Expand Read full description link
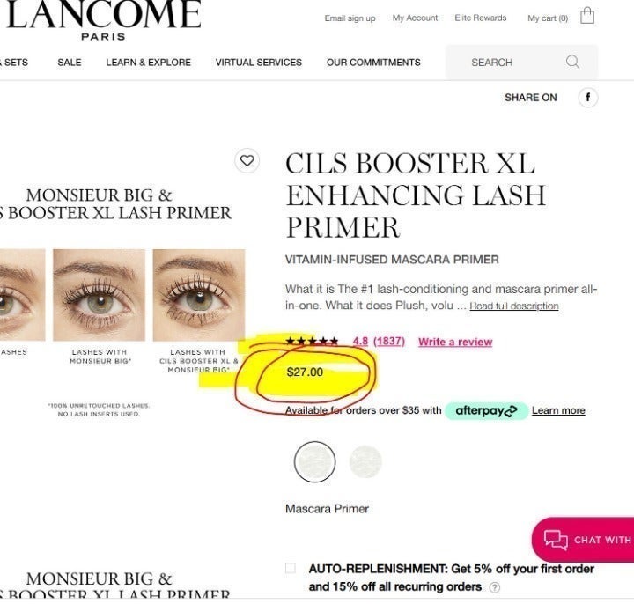Image resolution: width=634 pixels, height=604 pixels. [514, 306]
